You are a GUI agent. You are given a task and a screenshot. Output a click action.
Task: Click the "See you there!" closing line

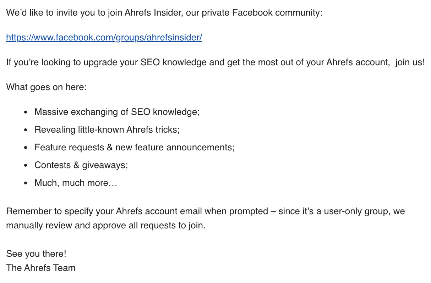(x=36, y=254)
